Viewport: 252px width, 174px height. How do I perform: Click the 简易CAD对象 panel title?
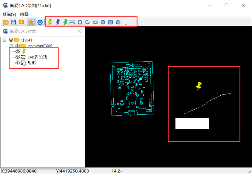(23, 31)
